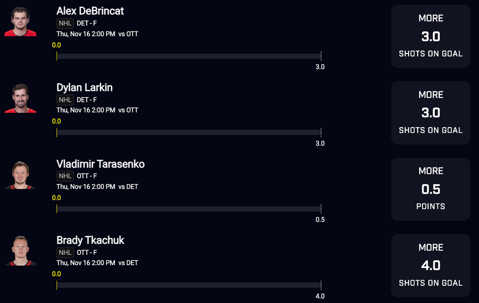This screenshot has height=303, width=479.
Task: Open Tkachuk's MORE 4.0 Shots on Goal card
Action: tap(431, 266)
